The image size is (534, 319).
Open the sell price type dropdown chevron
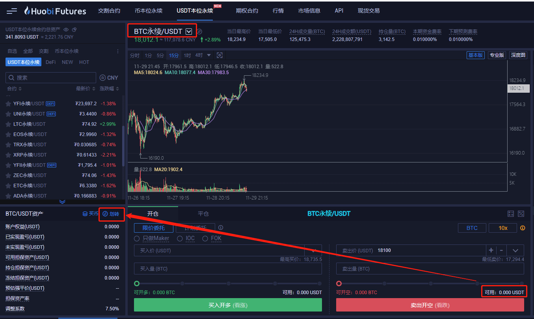pyautogui.click(x=515, y=250)
